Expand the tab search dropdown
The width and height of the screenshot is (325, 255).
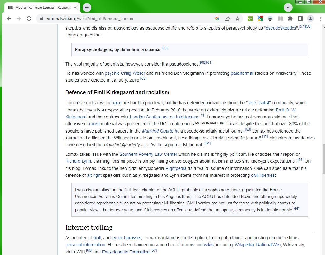(x=288, y=8)
